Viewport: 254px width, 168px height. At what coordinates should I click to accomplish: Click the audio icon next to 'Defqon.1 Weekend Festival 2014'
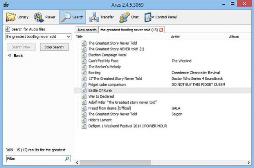(84, 126)
